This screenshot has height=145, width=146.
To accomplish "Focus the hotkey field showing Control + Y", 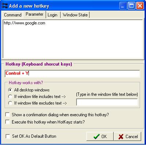I will [72, 74].
